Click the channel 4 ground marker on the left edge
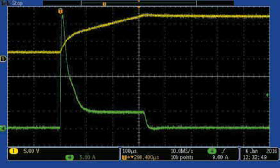The image size is (280, 168). [x=3, y=128]
